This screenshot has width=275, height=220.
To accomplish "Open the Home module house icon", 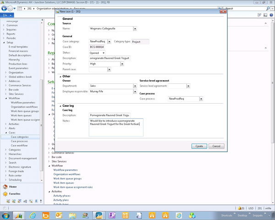I will (5, 187).
